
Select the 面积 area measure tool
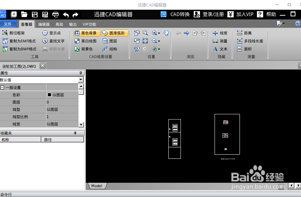pos(244,49)
